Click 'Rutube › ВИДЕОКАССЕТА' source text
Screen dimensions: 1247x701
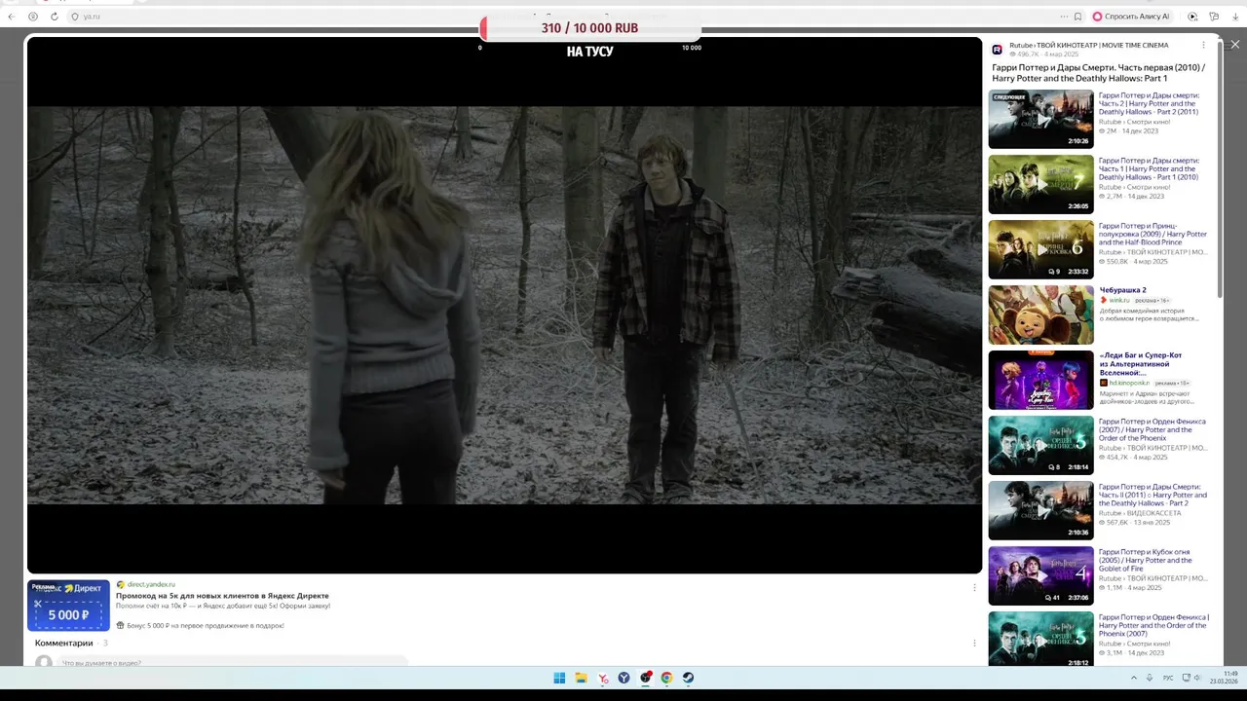(x=1140, y=513)
